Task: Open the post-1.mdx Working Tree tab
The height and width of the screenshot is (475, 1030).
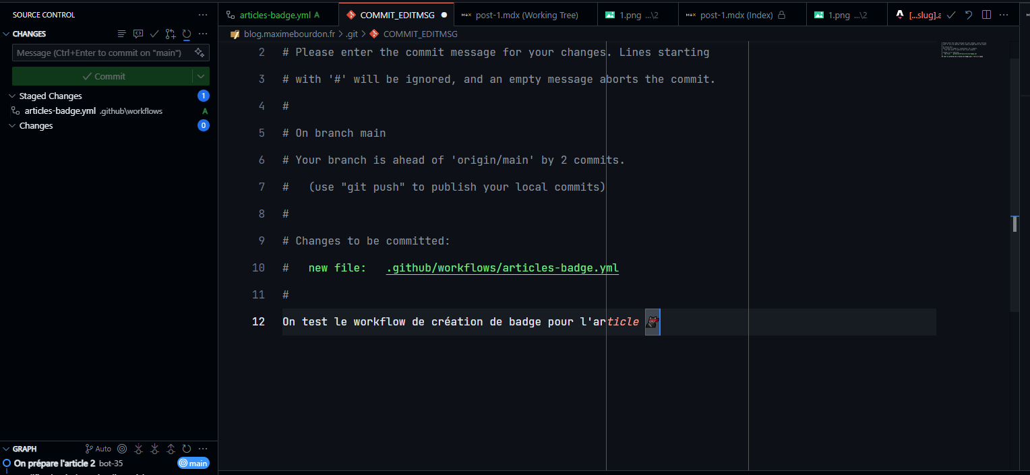Action: 525,13
